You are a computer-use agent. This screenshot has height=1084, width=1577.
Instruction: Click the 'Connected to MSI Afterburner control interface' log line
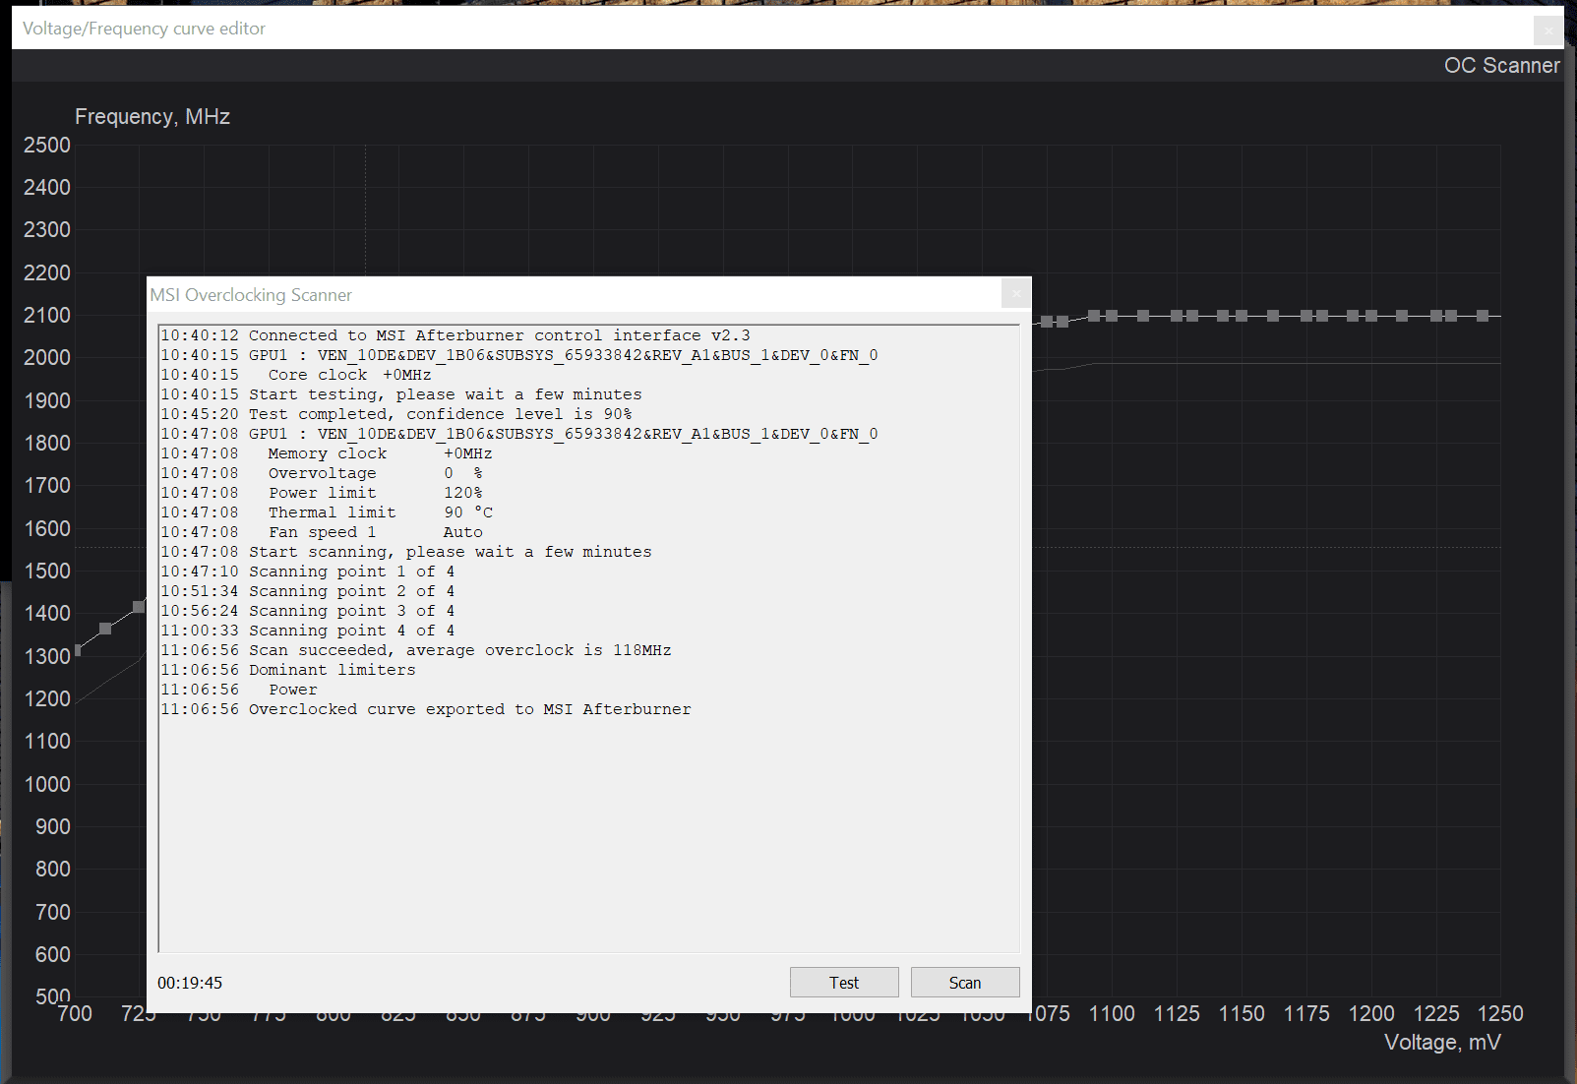tap(455, 335)
